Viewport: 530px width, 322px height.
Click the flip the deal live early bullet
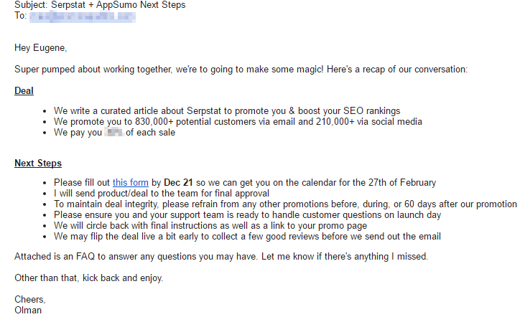[247, 236]
